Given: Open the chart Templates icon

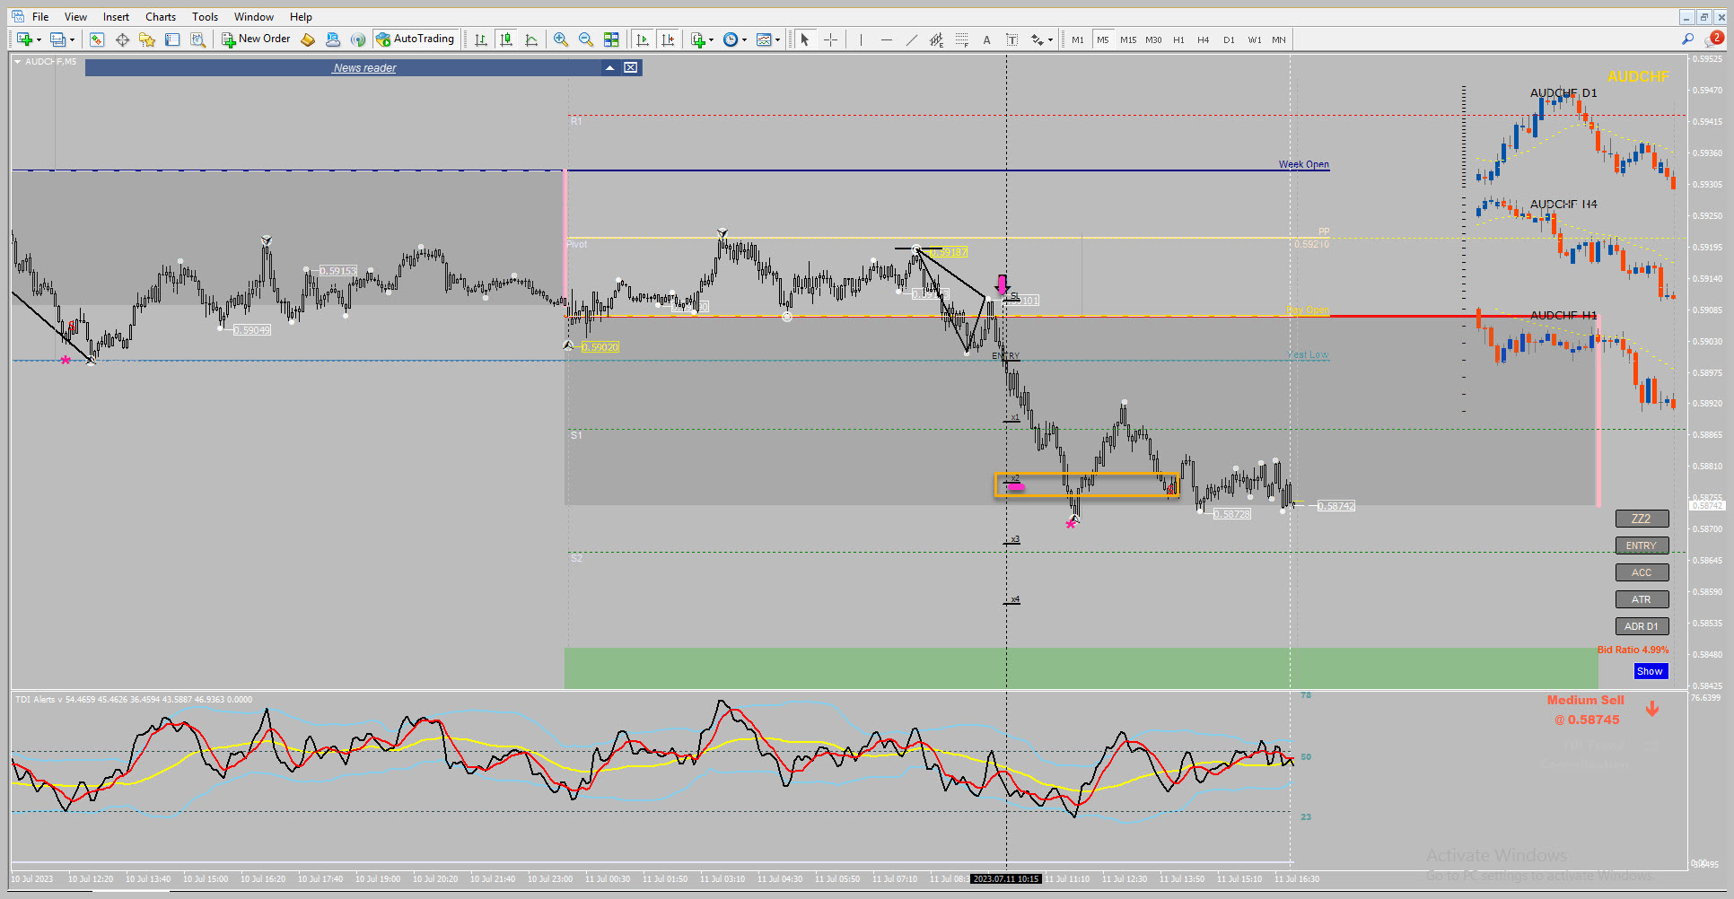Looking at the screenshot, I should coord(764,39).
